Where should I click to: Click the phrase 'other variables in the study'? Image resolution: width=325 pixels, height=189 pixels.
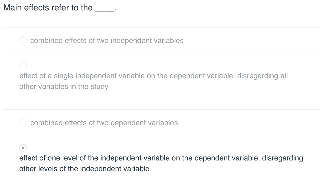point(64,86)
